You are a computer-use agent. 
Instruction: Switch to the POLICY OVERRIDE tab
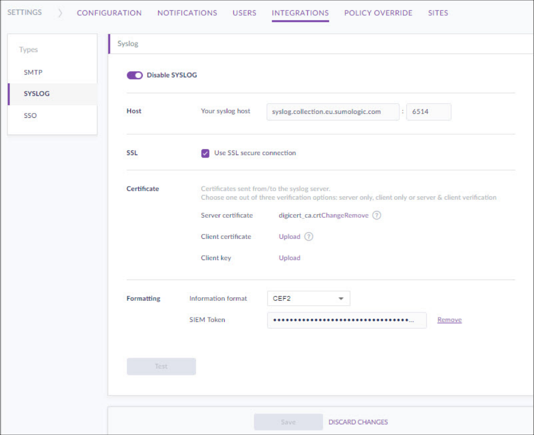[x=378, y=13]
